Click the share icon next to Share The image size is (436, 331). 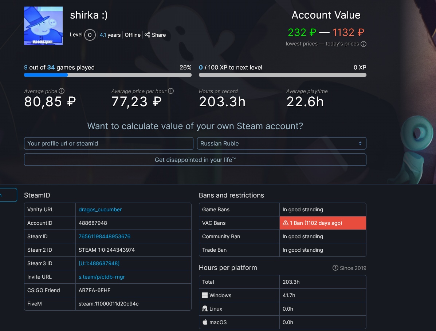148,35
